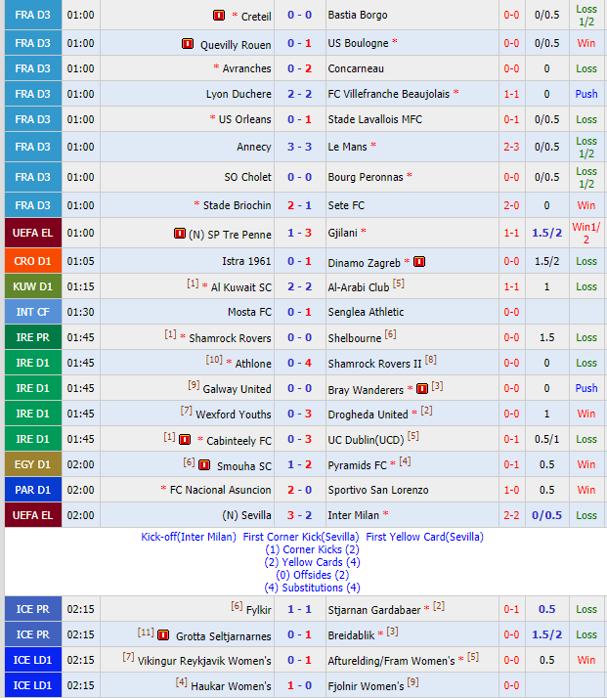Click the FC Villefranche Beaujolais team name

pos(388,94)
